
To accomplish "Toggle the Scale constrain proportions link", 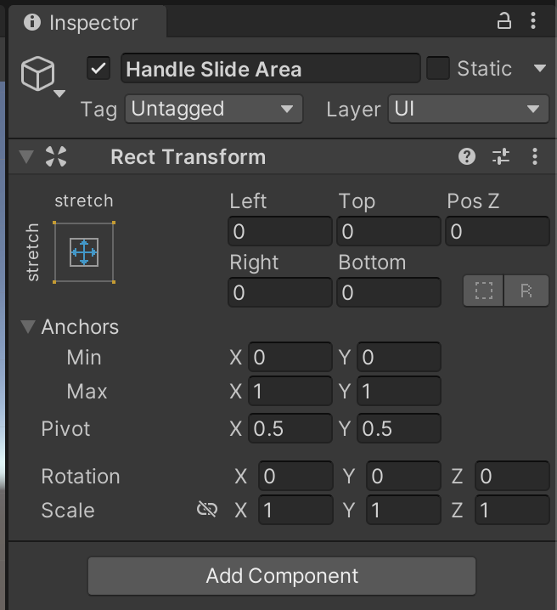I will coord(207,510).
